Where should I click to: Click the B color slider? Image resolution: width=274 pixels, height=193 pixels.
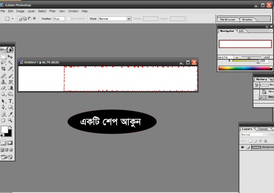[245, 61]
